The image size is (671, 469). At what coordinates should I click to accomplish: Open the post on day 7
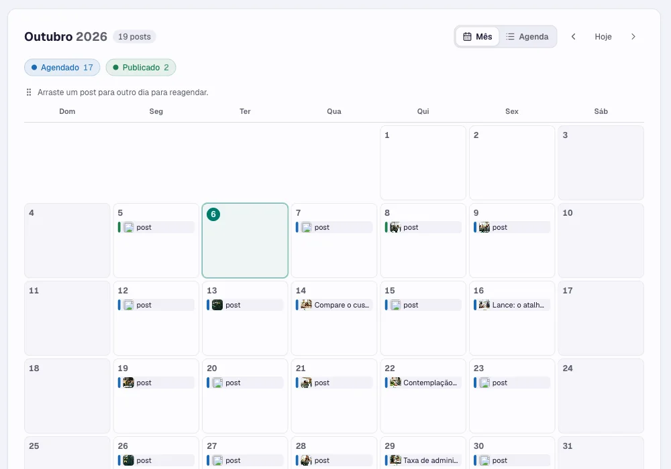point(334,227)
